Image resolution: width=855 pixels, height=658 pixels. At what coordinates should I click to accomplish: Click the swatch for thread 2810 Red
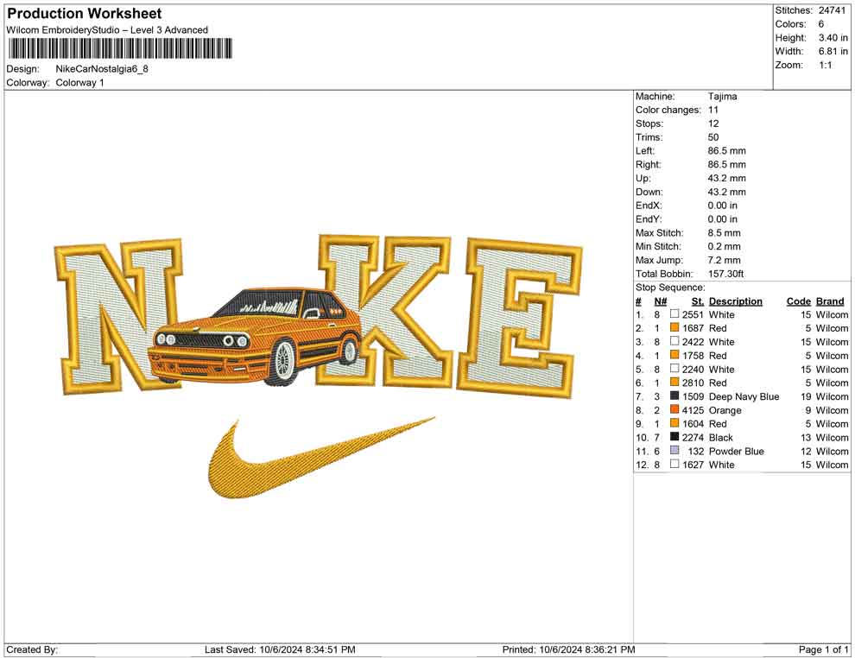[x=674, y=383]
